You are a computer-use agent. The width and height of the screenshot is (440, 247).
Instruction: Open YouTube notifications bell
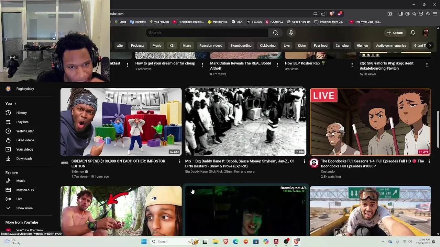pyautogui.click(x=413, y=33)
